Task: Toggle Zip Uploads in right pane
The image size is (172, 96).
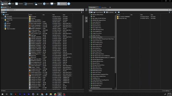Action: (x=110, y=12)
